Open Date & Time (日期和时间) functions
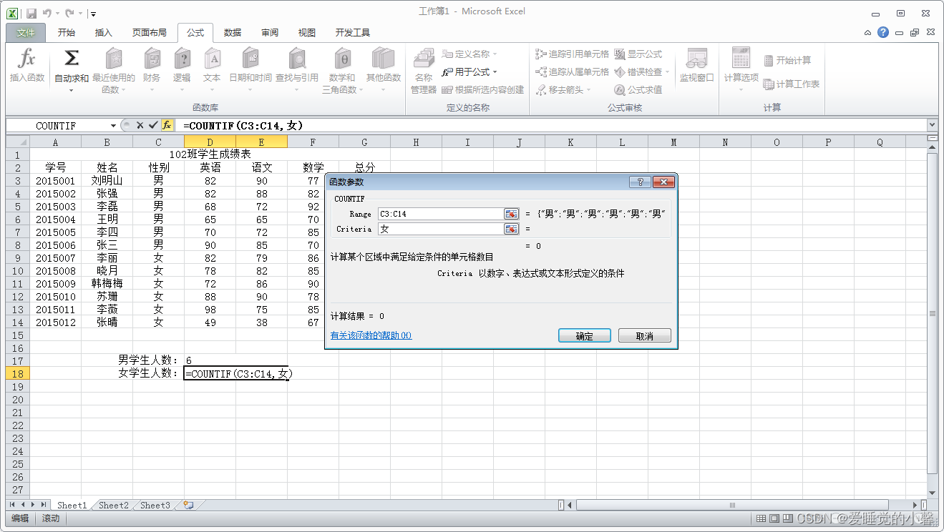The height and width of the screenshot is (532, 944). click(x=250, y=70)
